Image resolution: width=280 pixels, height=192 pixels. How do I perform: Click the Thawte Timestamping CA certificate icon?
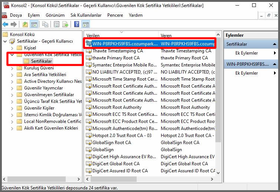tap(89, 51)
